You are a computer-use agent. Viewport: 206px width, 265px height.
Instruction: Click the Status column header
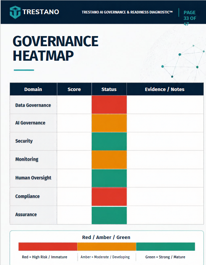click(109, 89)
